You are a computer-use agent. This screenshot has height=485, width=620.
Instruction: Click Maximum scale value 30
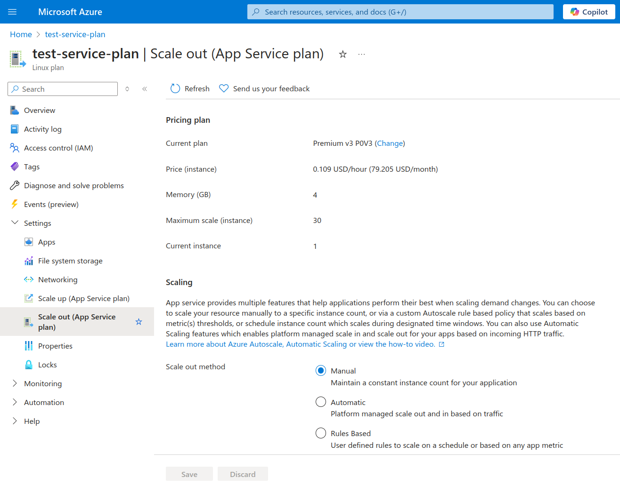(x=317, y=221)
